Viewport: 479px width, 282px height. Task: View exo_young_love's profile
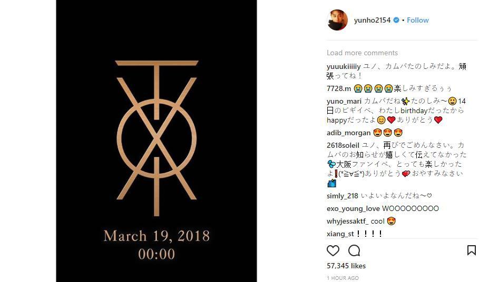[x=353, y=208]
